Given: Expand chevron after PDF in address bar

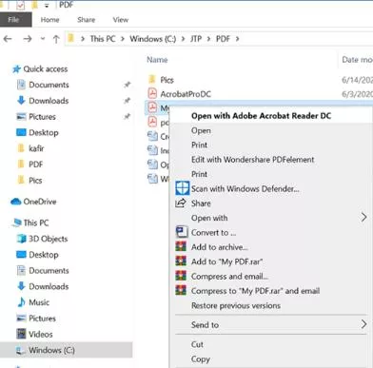Looking at the screenshot, I should click(x=237, y=39).
